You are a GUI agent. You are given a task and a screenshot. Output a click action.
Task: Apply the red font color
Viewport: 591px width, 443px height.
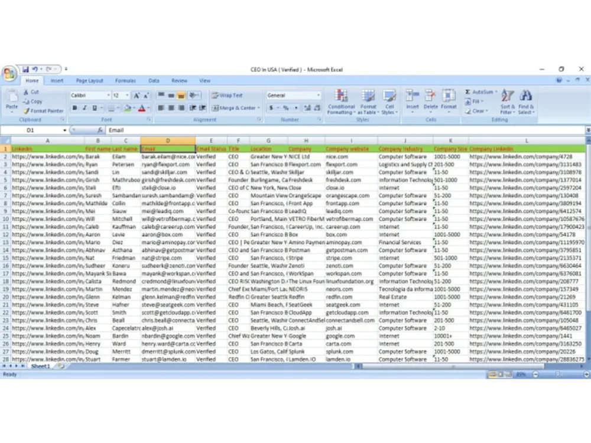pyautogui.click(x=142, y=109)
